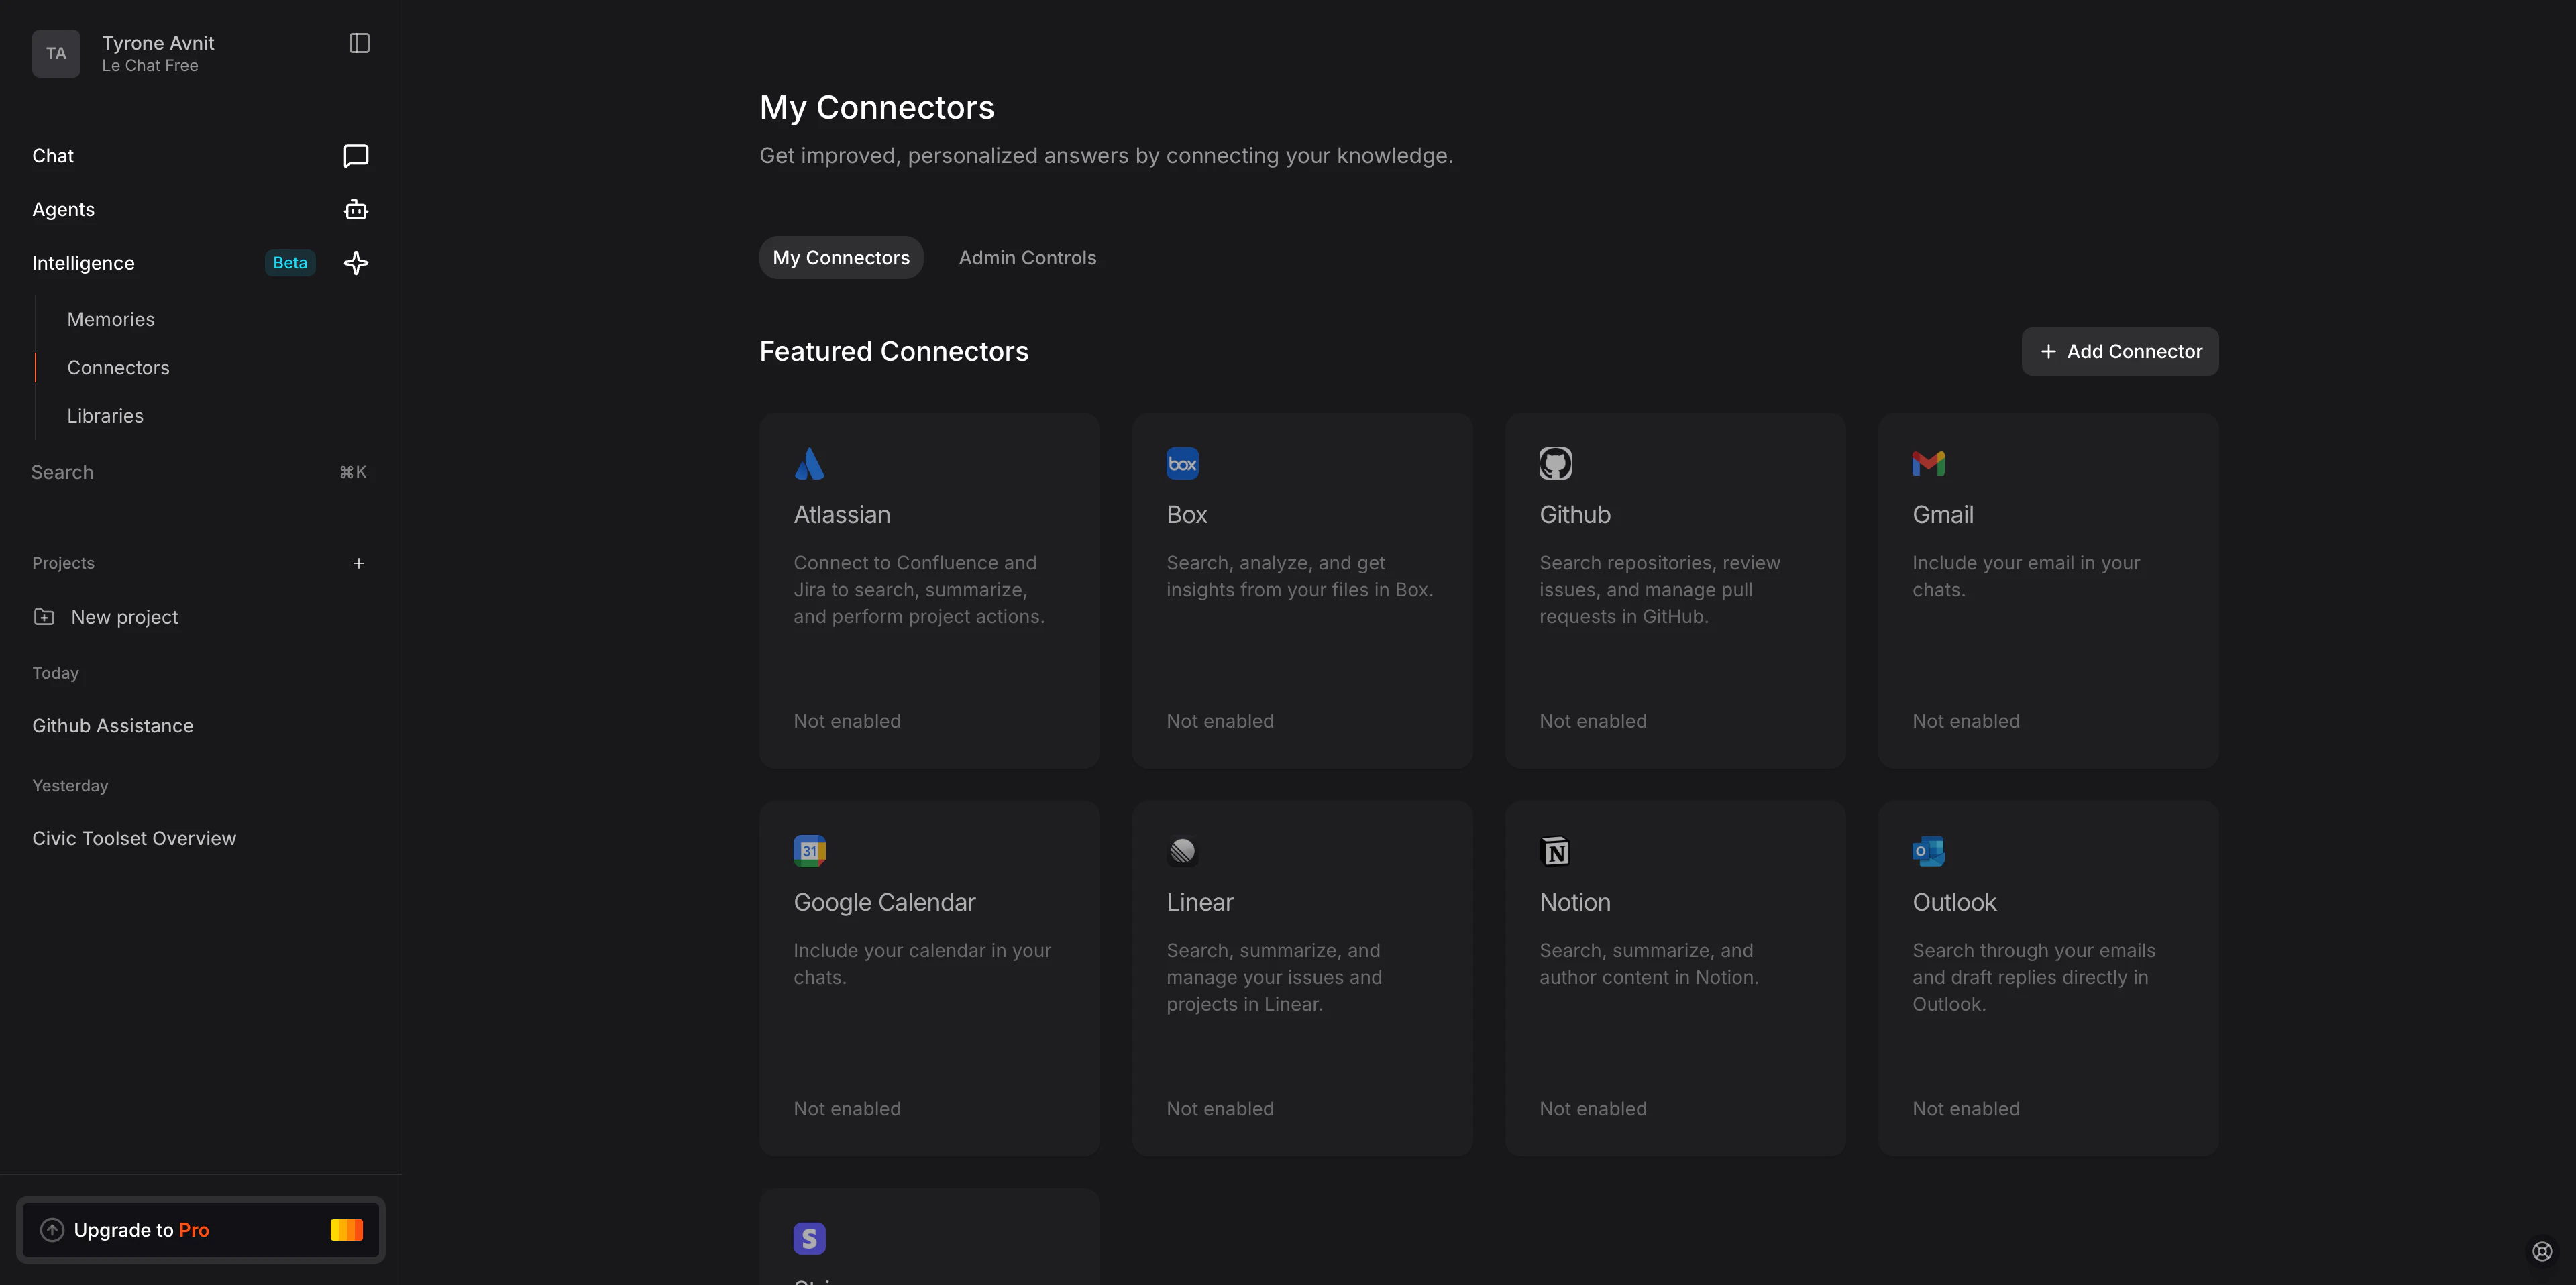Screen dimensions: 2576x1285
Task: Open the Github Assistance conversation
Action: (x=112, y=725)
